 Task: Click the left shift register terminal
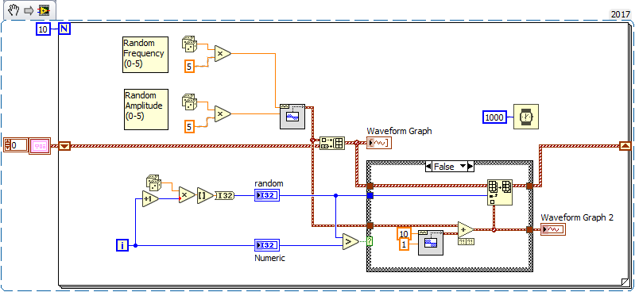pyautogui.click(x=65, y=145)
